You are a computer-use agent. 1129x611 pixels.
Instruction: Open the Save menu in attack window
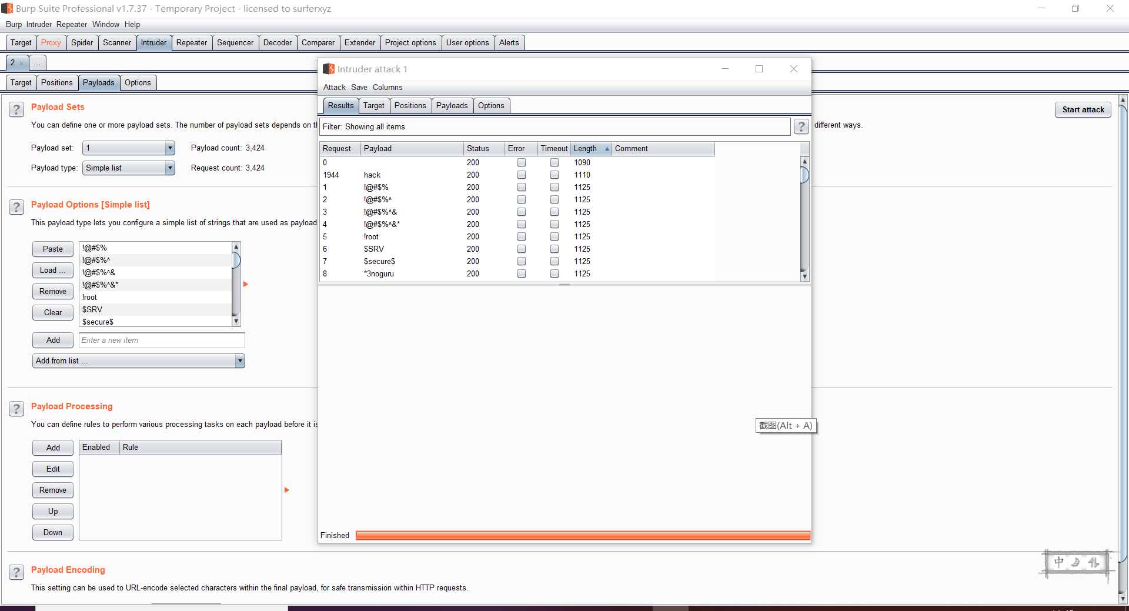[x=359, y=87]
